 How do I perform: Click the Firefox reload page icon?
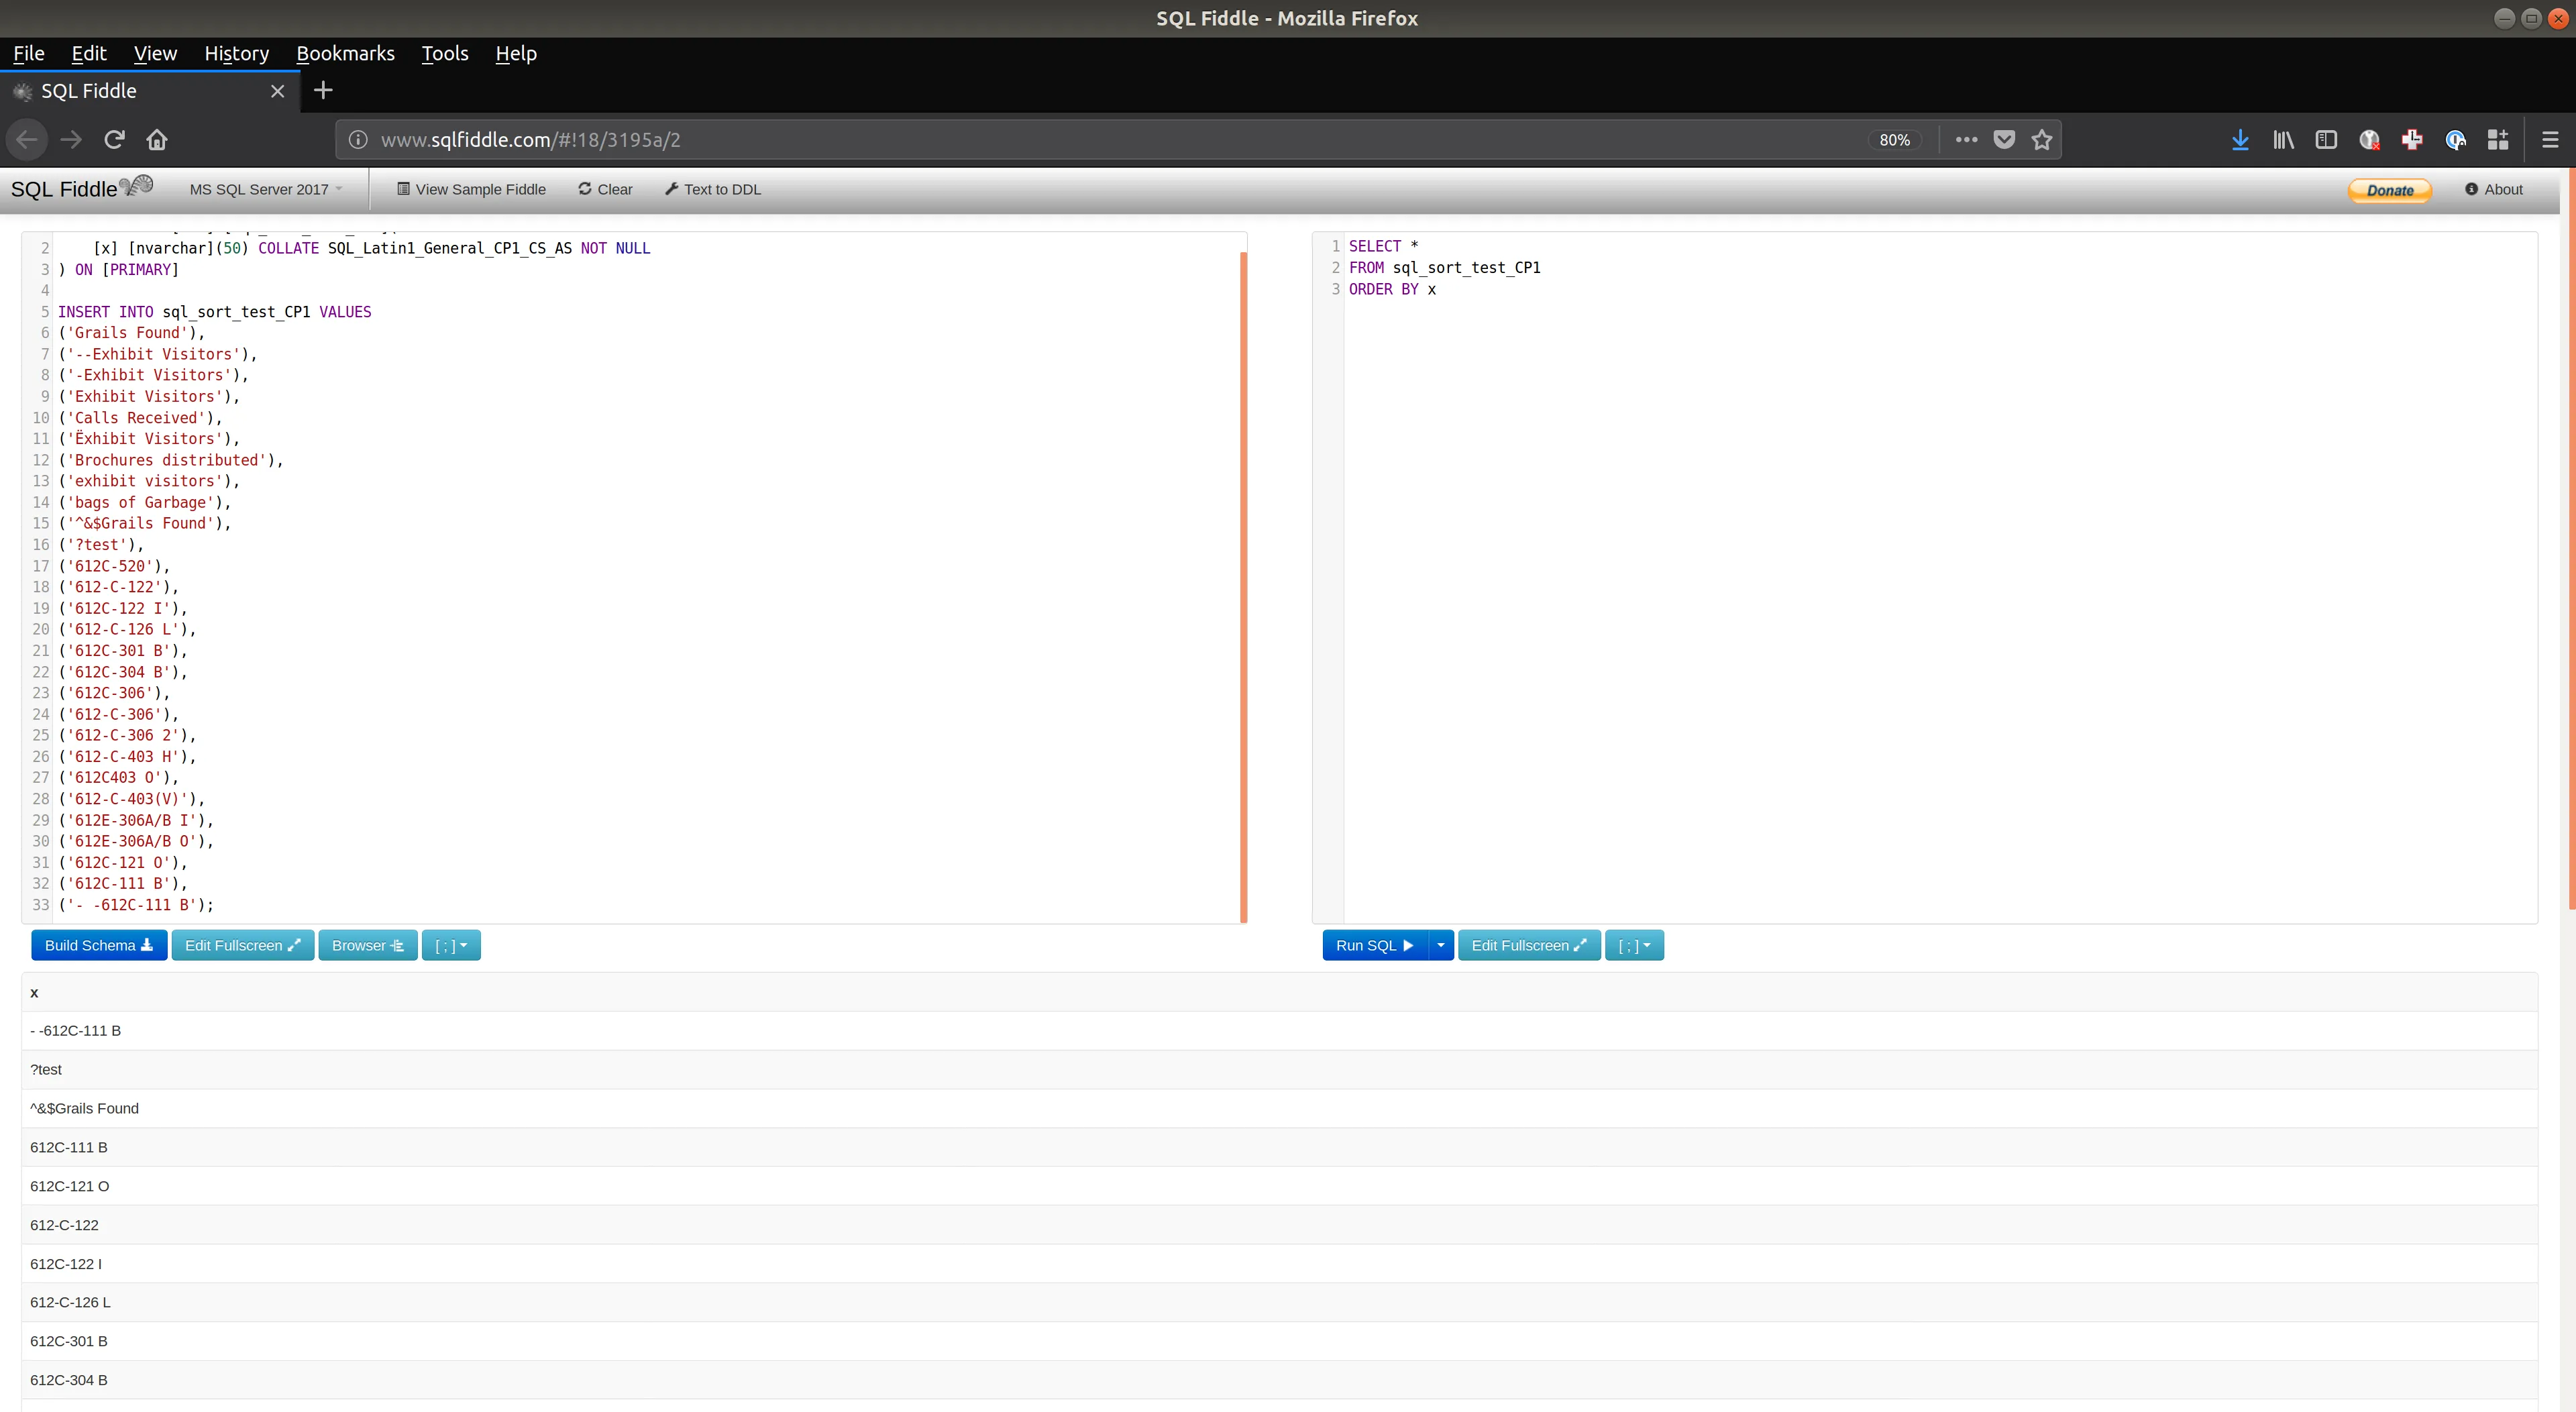(114, 140)
